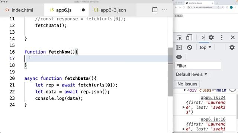The image size is (238, 133).
Task: Click the split editor right icon
Action: (155, 10)
